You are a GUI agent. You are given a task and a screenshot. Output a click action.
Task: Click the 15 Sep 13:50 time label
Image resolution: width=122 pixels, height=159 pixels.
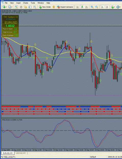[68, 150]
